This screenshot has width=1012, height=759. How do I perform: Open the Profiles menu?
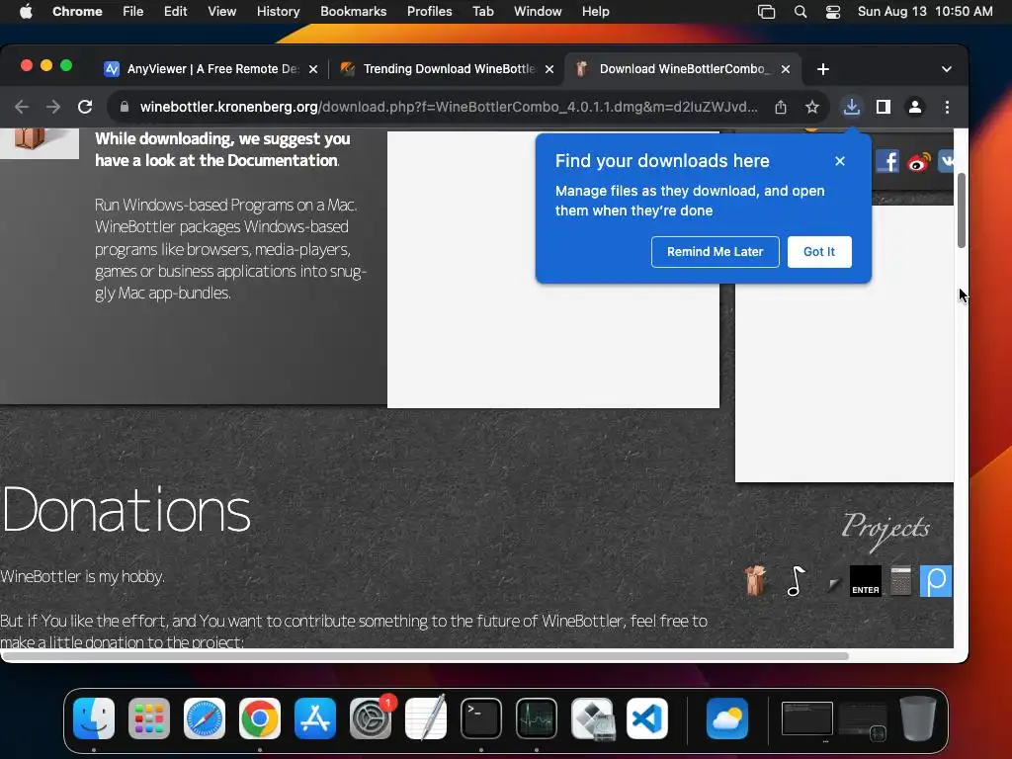(429, 12)
